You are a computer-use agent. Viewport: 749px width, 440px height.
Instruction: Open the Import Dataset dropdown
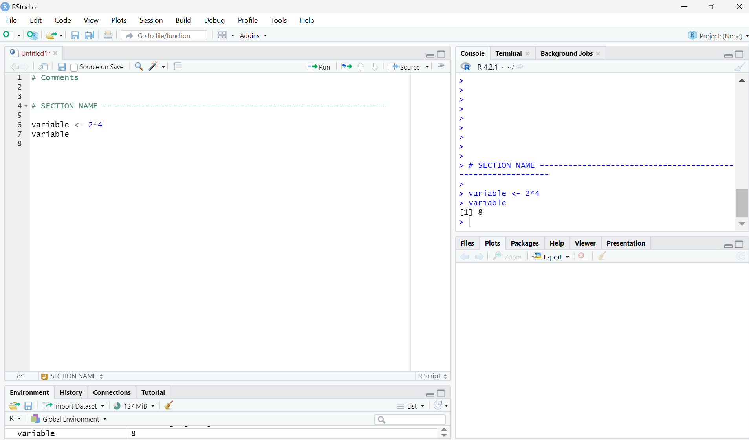[74, 406]
